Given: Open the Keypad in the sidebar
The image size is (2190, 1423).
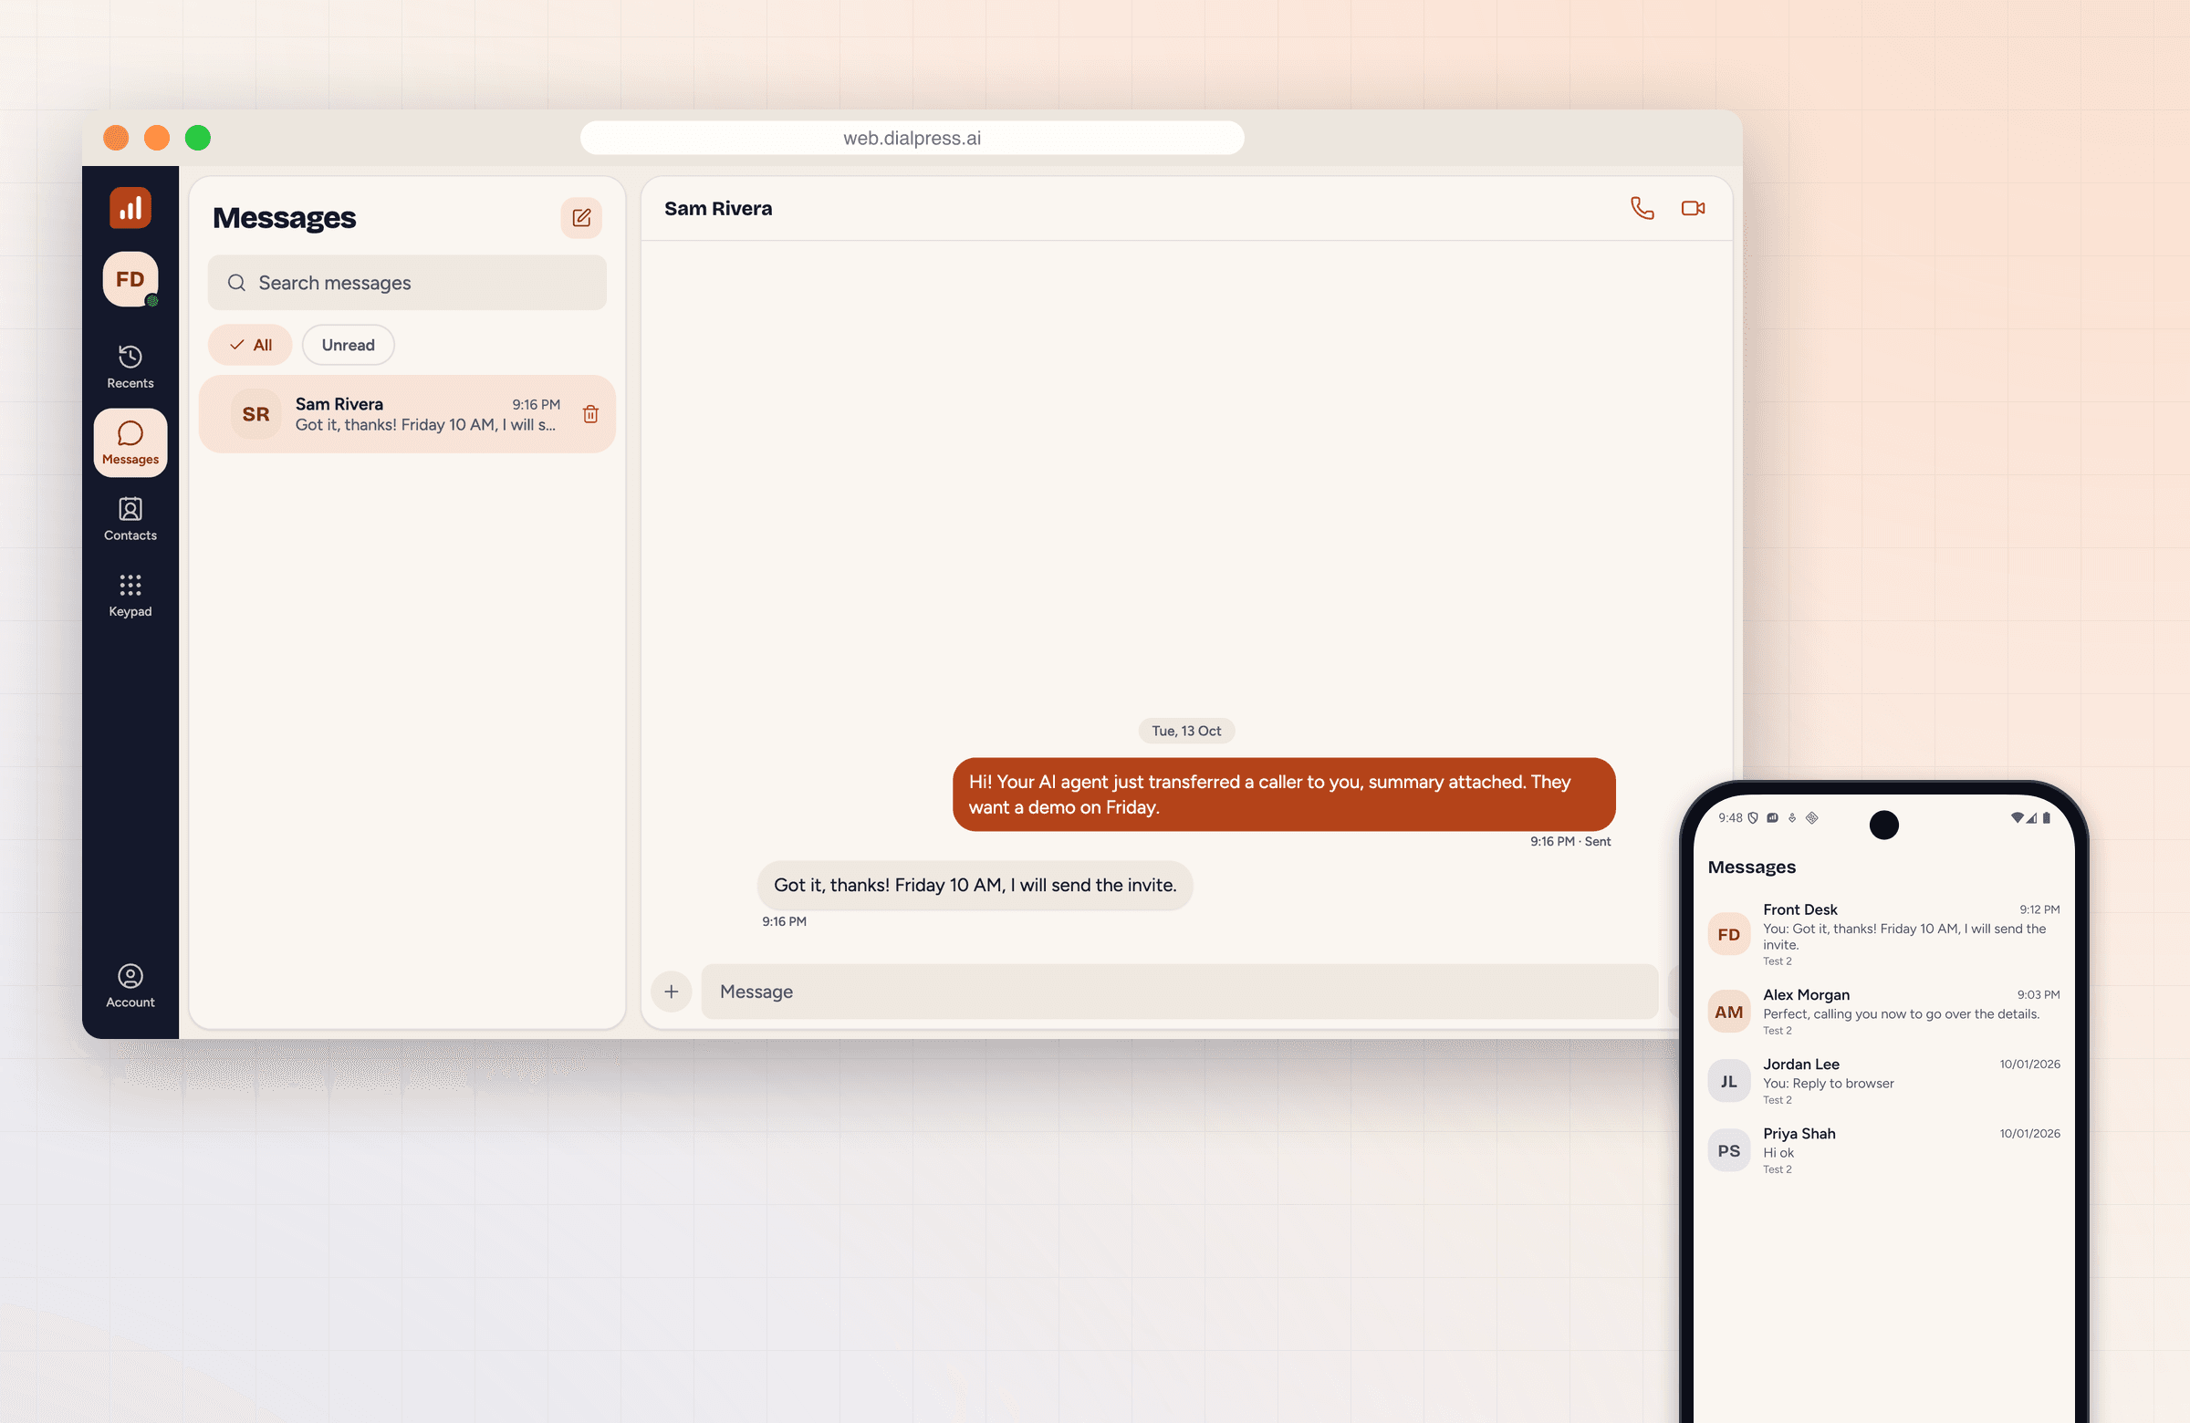Looking at the screenshot, I should click(130, 595).
